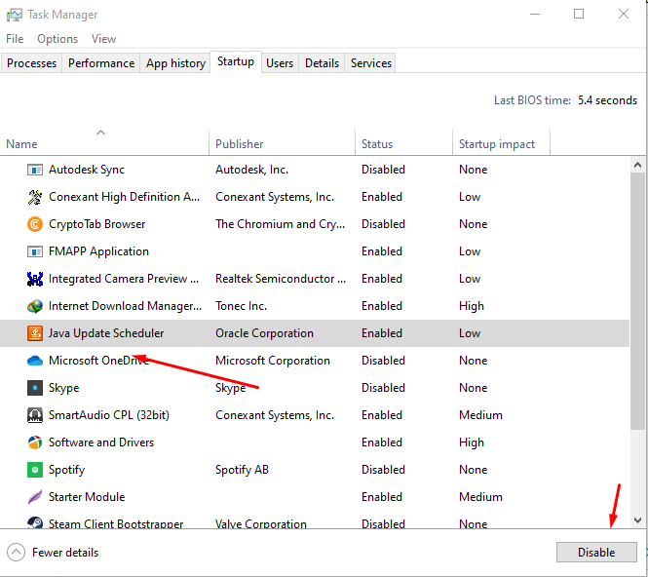648x577 pixels.
Task: Click Spotify AB publisher cell
Action: click(x=242, y=470)
